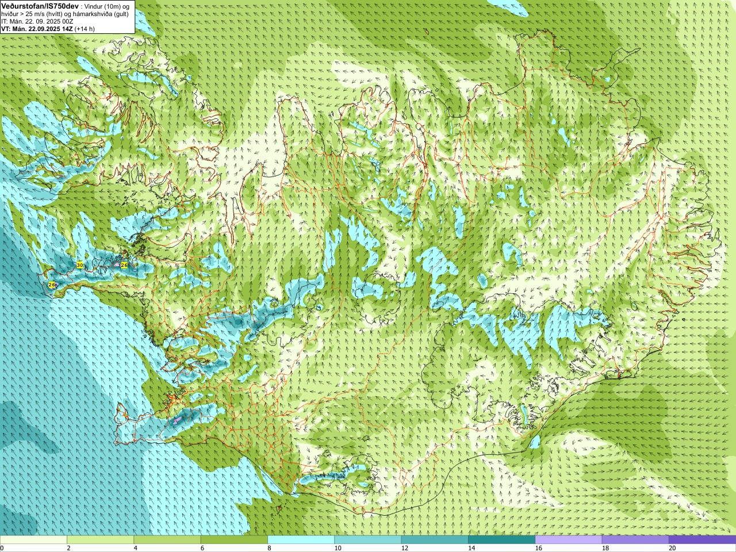The height and width of the screenshot is (552, 736).
Task: Click the scale label '2'
Action: 68,548
